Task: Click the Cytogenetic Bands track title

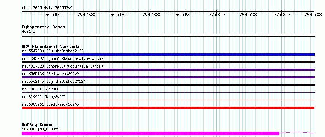Action: [x=43, y=27]
